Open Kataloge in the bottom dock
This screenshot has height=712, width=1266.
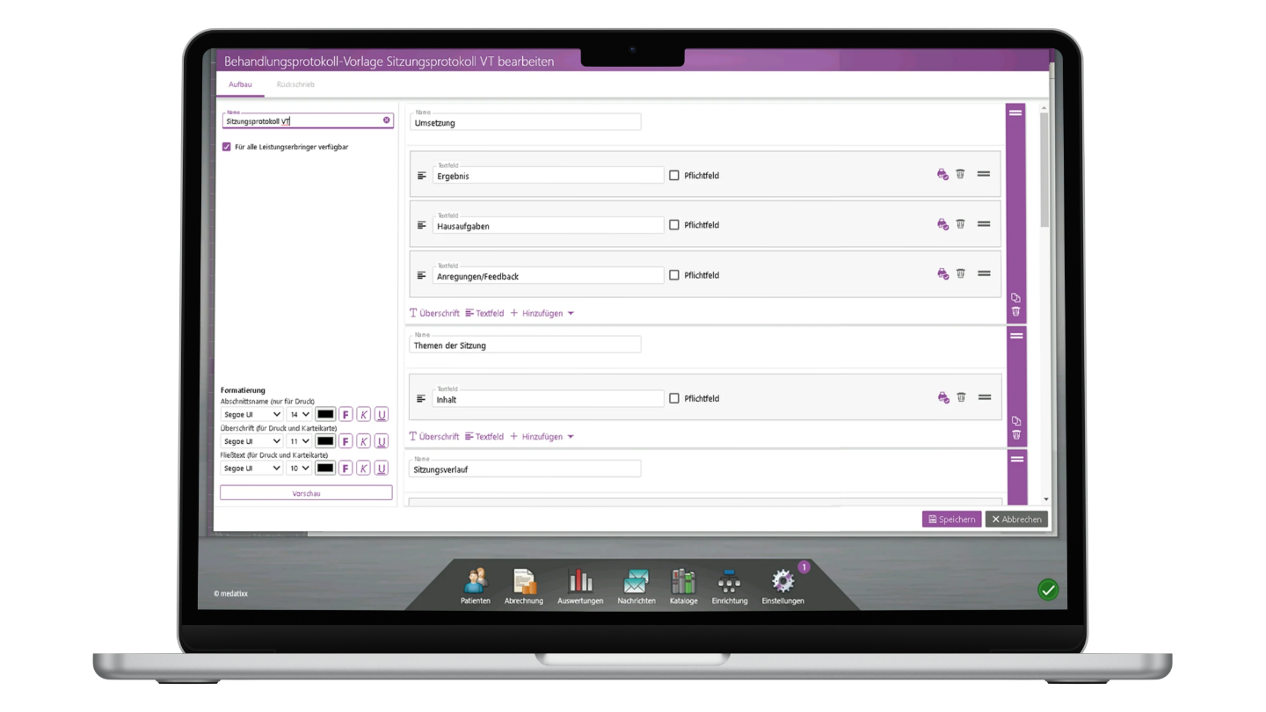point(683,586)
